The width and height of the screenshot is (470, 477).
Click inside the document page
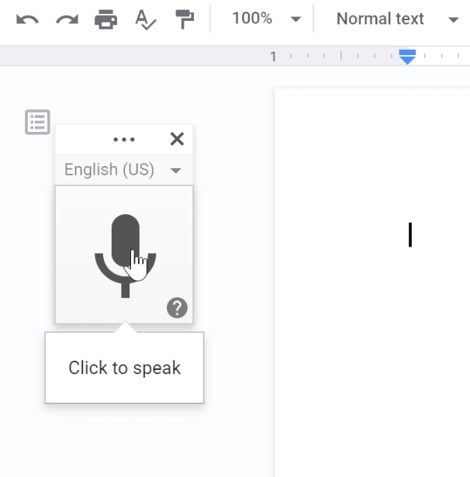point(372,282)
